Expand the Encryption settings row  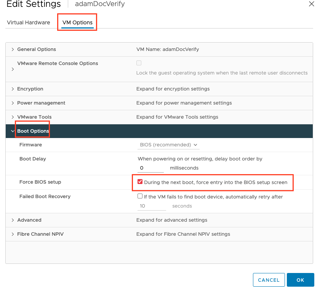pos(13,89)
